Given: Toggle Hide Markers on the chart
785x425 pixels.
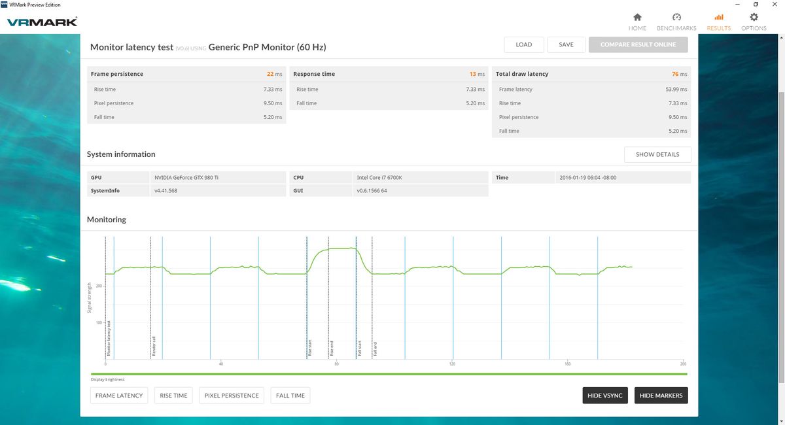Looking at the screenshot, I should 661,395.
